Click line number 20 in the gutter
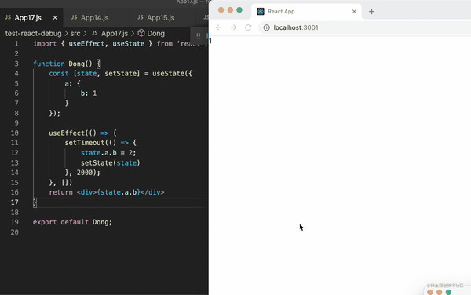The height and width of the screenshot is (295, 471). [15, 232]
